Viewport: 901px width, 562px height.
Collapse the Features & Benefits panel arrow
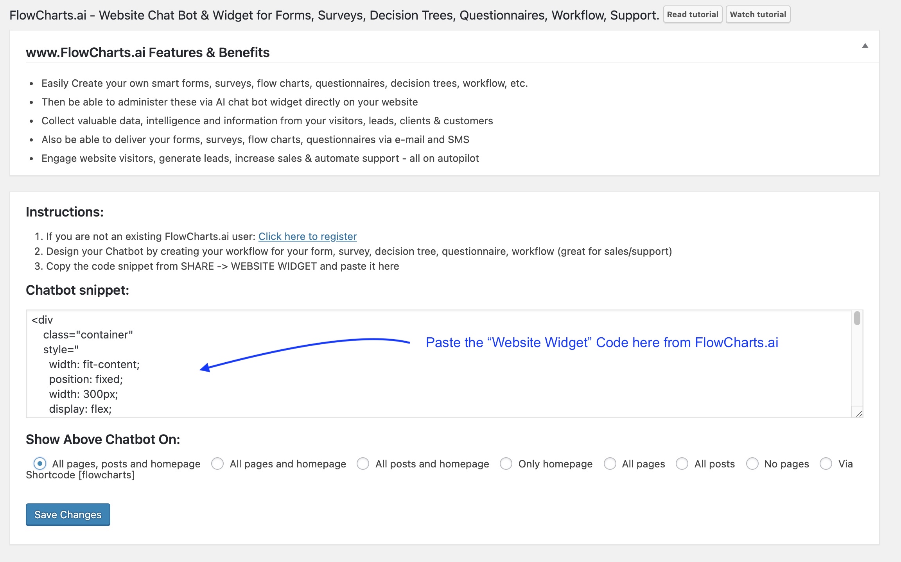(865, 46)
